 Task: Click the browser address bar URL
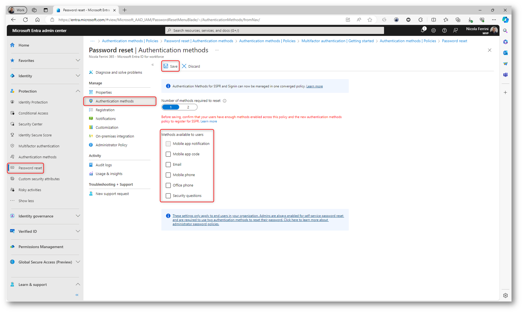tap(159, 20)
